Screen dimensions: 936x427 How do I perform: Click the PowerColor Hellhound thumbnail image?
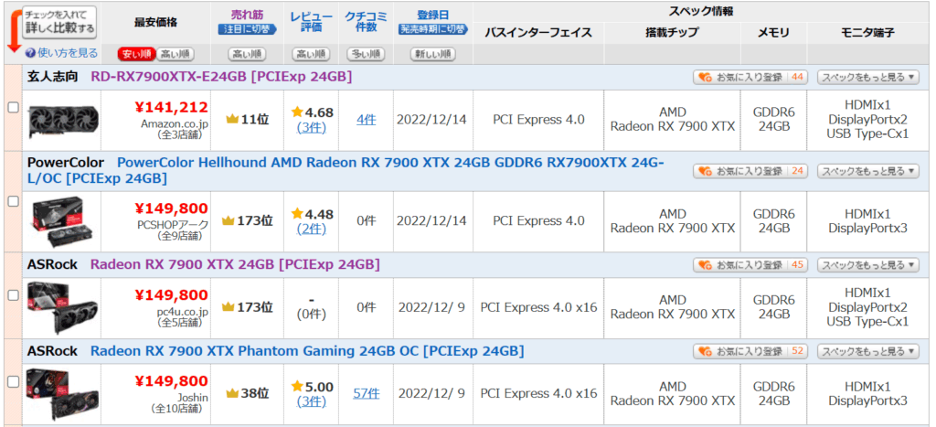tap(63, 221)
